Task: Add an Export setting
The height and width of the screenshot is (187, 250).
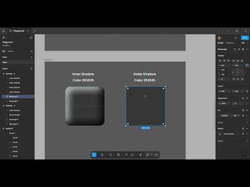Action: click(x=247, y=141)
